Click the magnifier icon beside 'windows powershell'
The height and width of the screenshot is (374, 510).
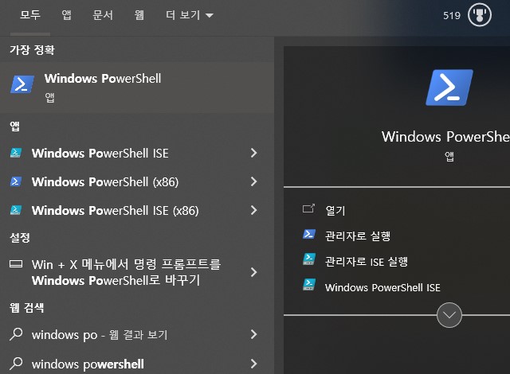tap(16, 364)
